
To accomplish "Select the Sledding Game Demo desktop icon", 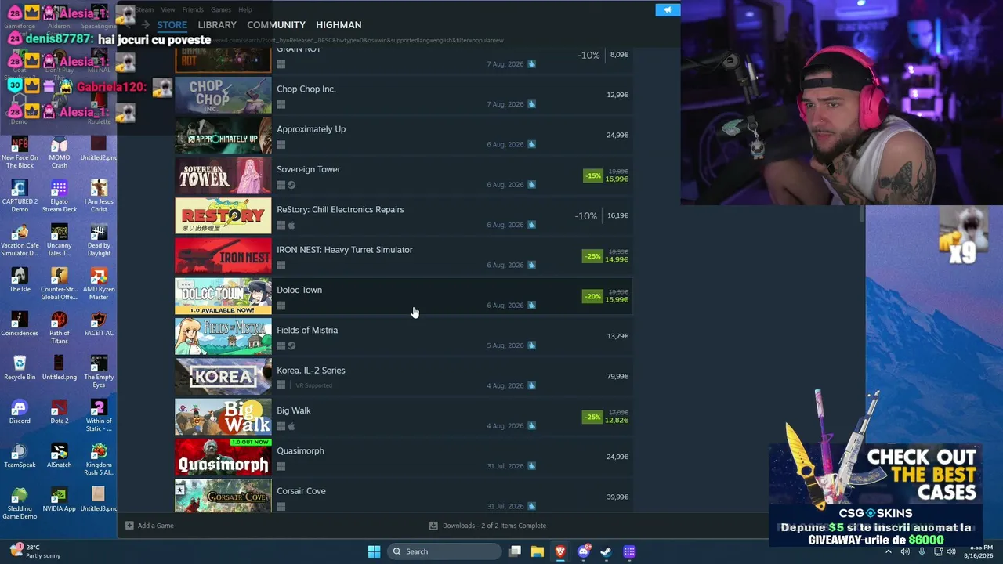I will [x=20, y=503].
